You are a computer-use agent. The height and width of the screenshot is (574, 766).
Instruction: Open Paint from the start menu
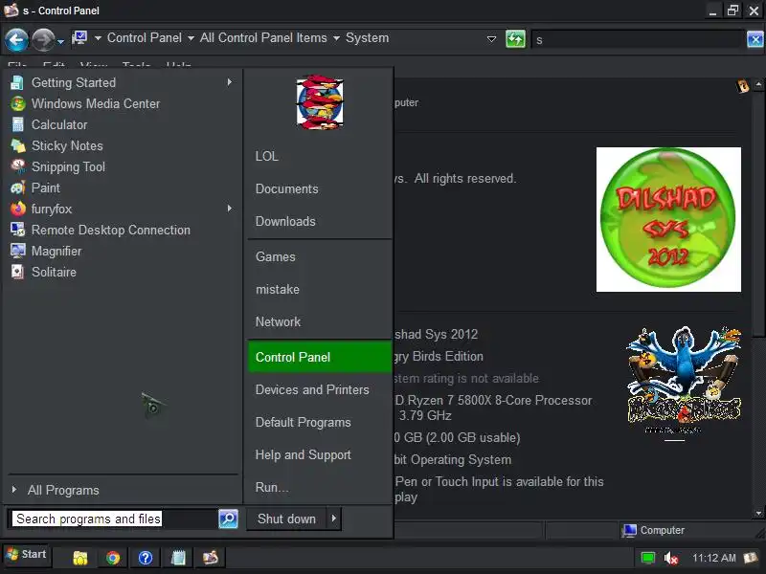point(123,188)
